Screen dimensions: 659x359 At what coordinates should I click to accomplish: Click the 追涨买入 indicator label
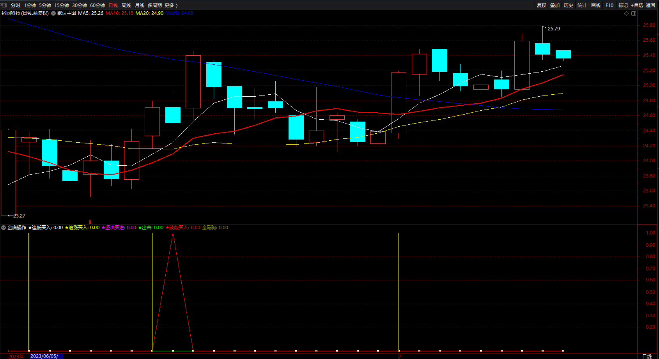[82, 228]
